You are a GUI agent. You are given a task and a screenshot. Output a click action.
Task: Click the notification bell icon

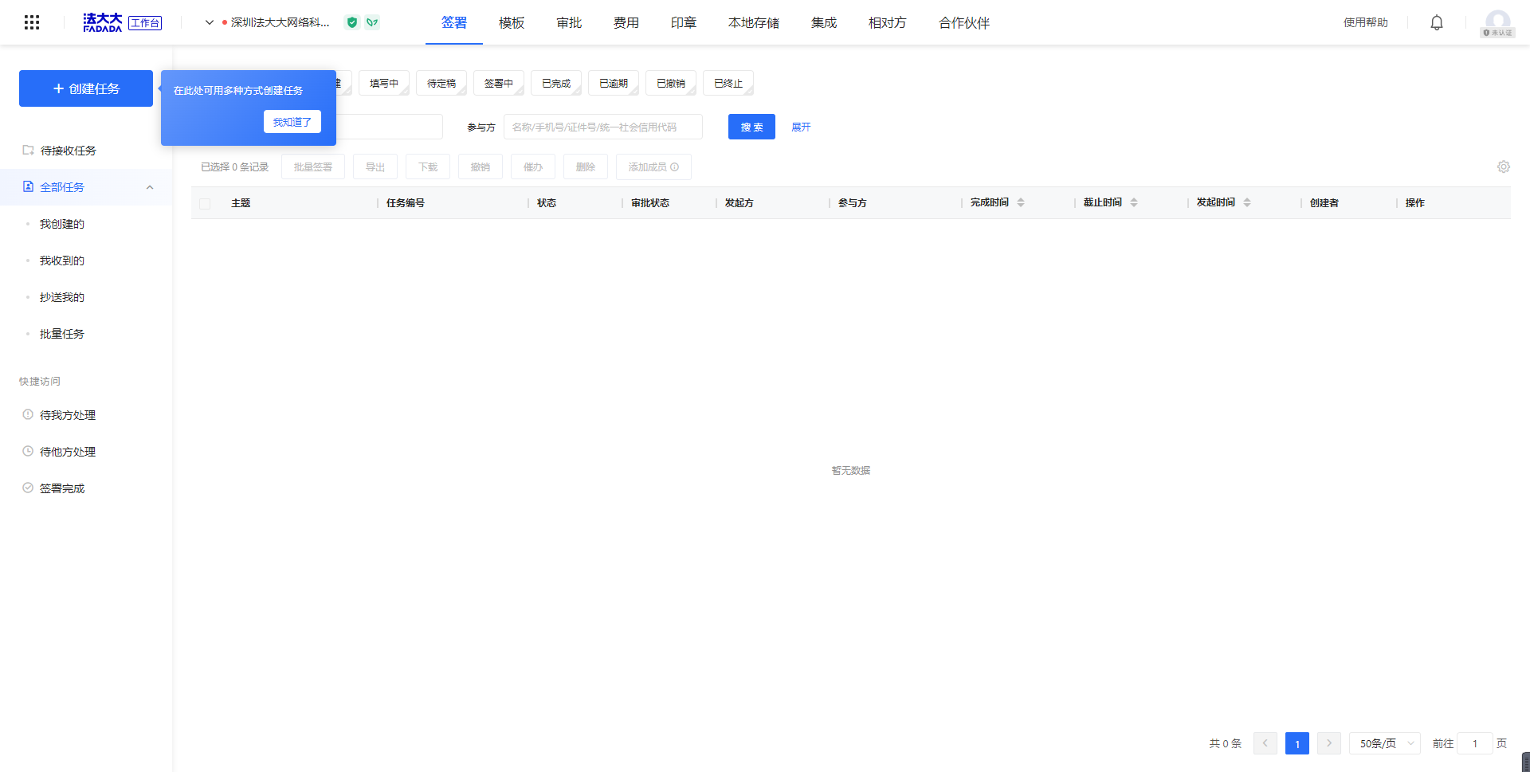[1436, 22]
